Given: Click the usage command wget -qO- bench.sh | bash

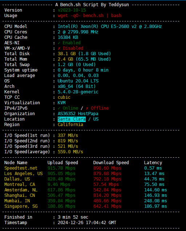Looking at the screenshot, I should click(x=89, y=16).
